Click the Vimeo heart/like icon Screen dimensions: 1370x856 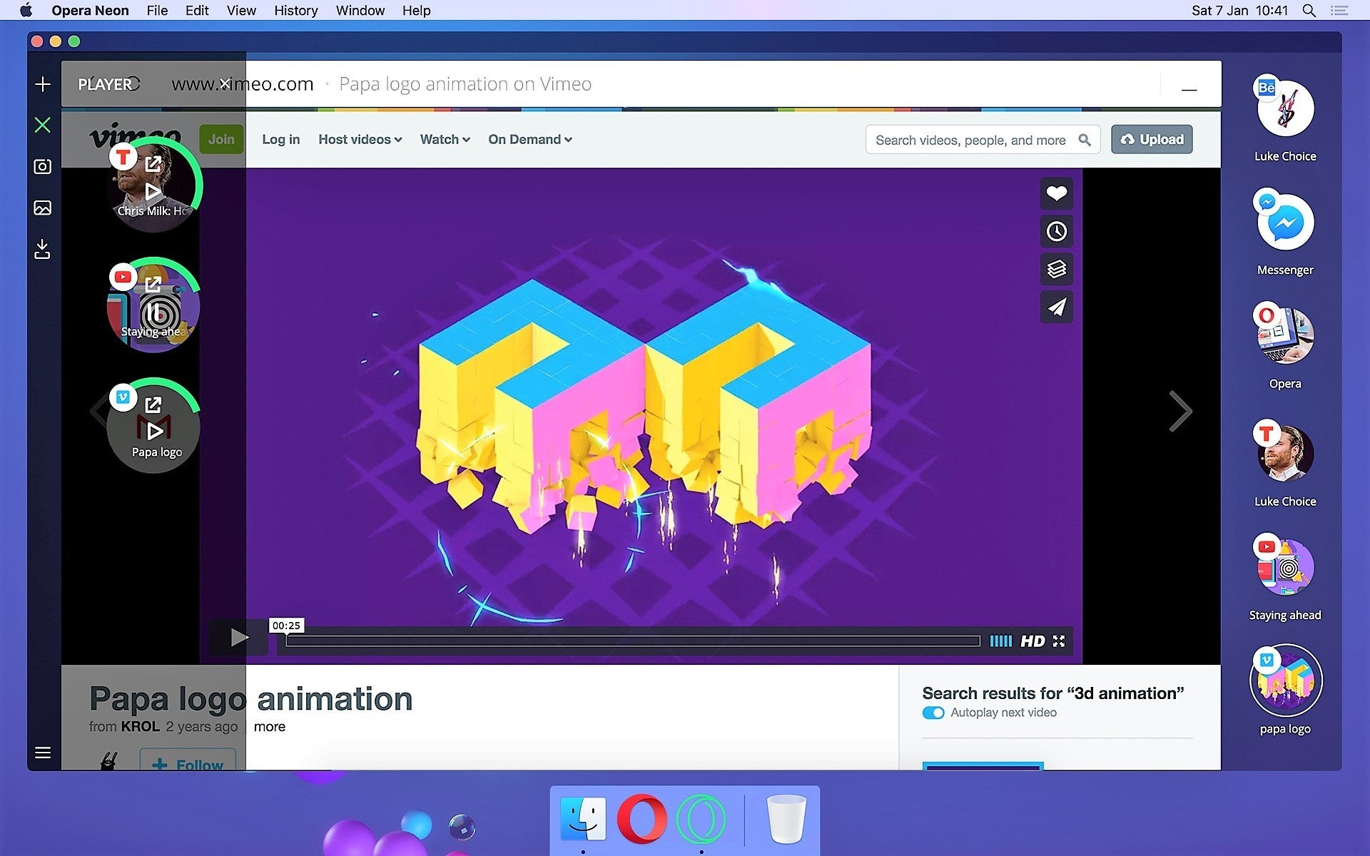coord(1056,193)
